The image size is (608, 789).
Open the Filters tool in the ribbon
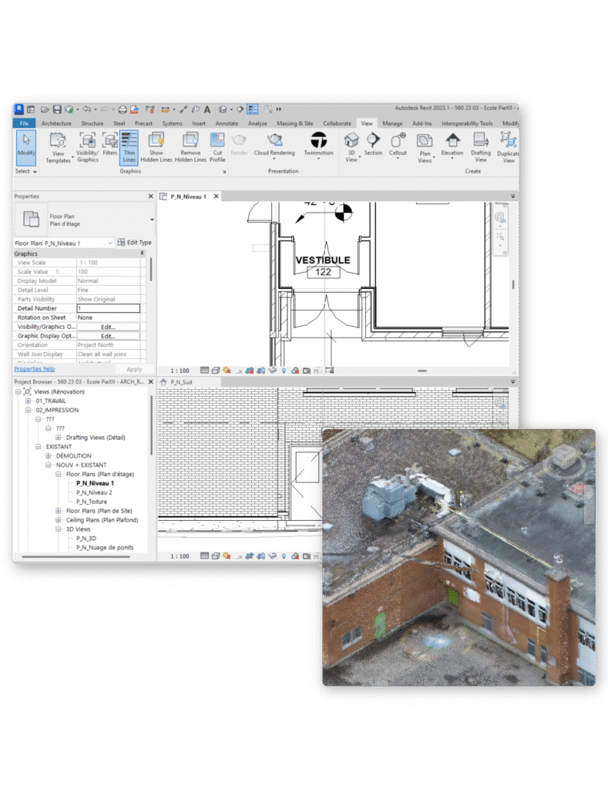[x=109, y=144]
